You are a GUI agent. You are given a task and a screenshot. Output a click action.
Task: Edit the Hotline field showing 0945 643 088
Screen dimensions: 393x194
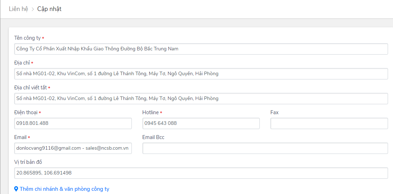click(201, 123)
